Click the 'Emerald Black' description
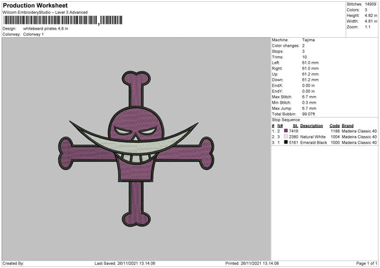 [313, 143]
